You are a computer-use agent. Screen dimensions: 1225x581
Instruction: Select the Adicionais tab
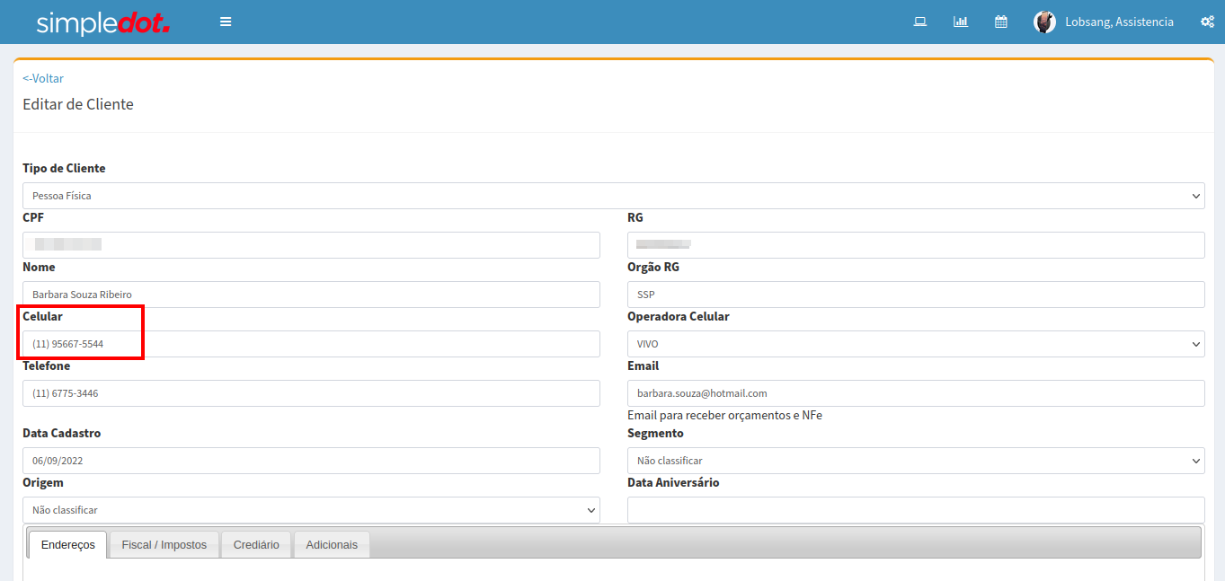(332, 545)
